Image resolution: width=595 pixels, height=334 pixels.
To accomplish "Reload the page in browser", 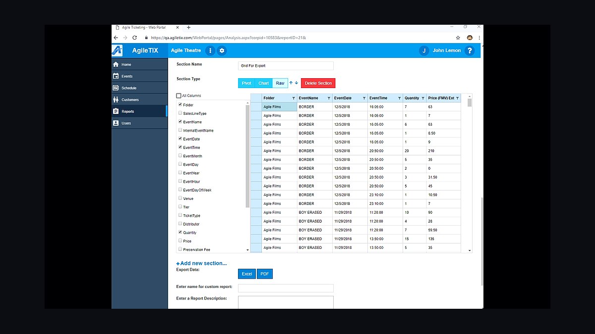I will (134, 38).
